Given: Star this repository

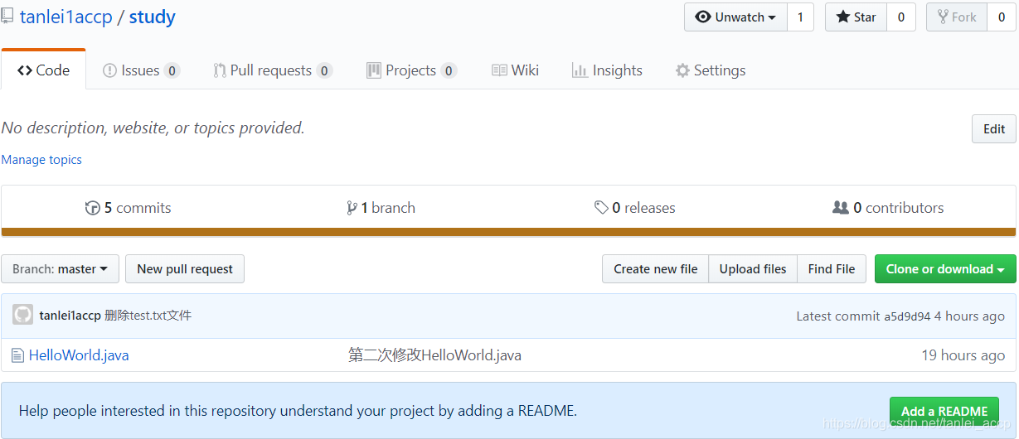Looking at the screenshot, I should click(x=856, y=17).
